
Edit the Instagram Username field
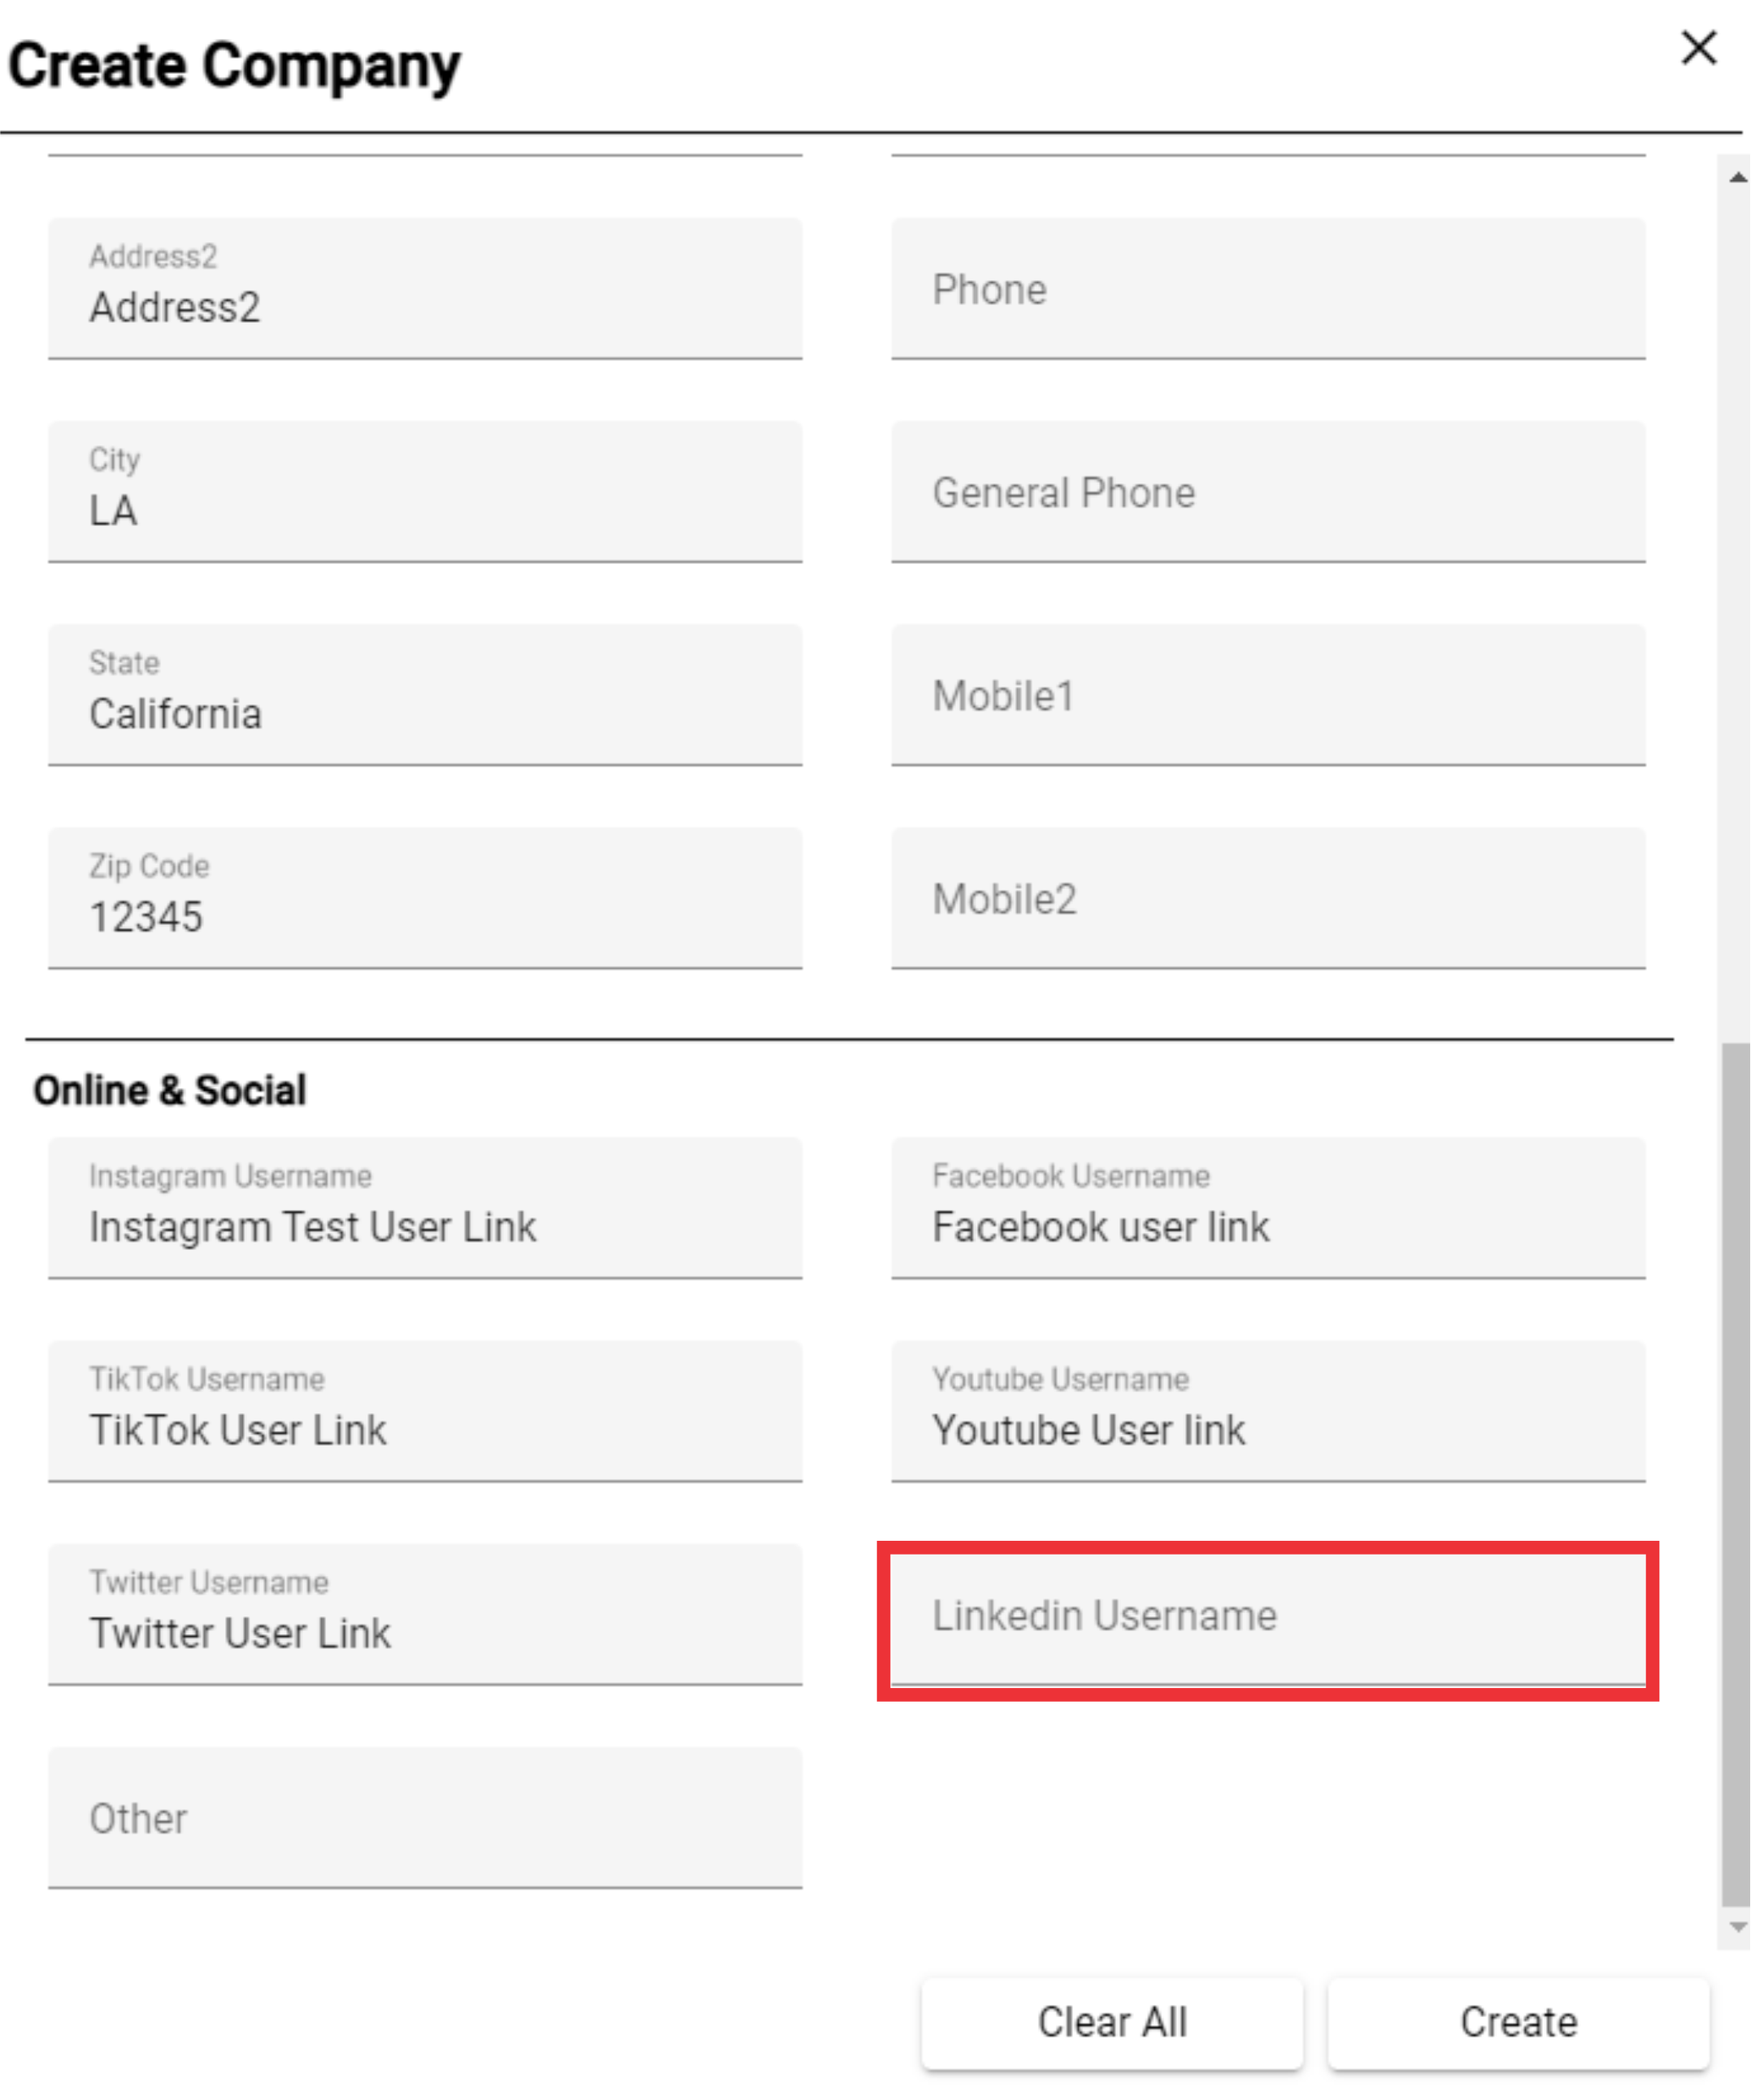coord(425,1209)
